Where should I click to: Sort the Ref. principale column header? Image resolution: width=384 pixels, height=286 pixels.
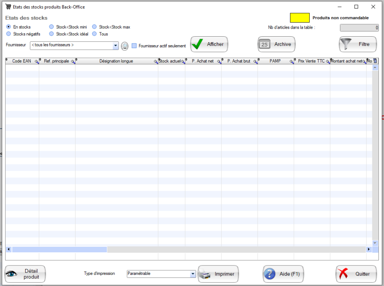pos(58,61)
